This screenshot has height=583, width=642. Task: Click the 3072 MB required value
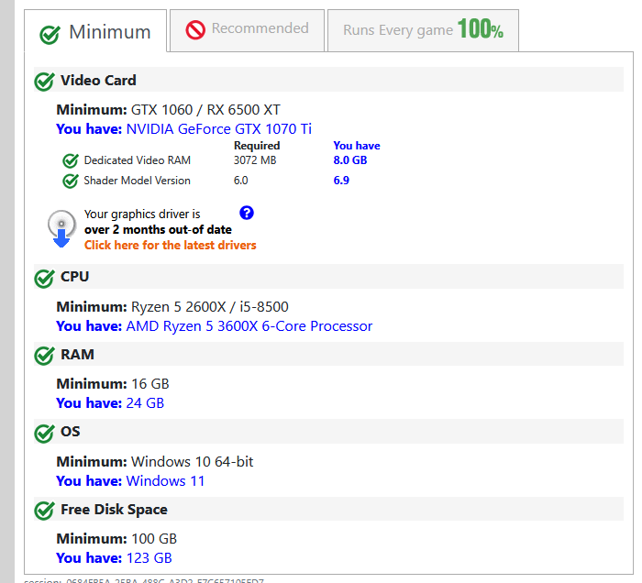tap(255, 160)
